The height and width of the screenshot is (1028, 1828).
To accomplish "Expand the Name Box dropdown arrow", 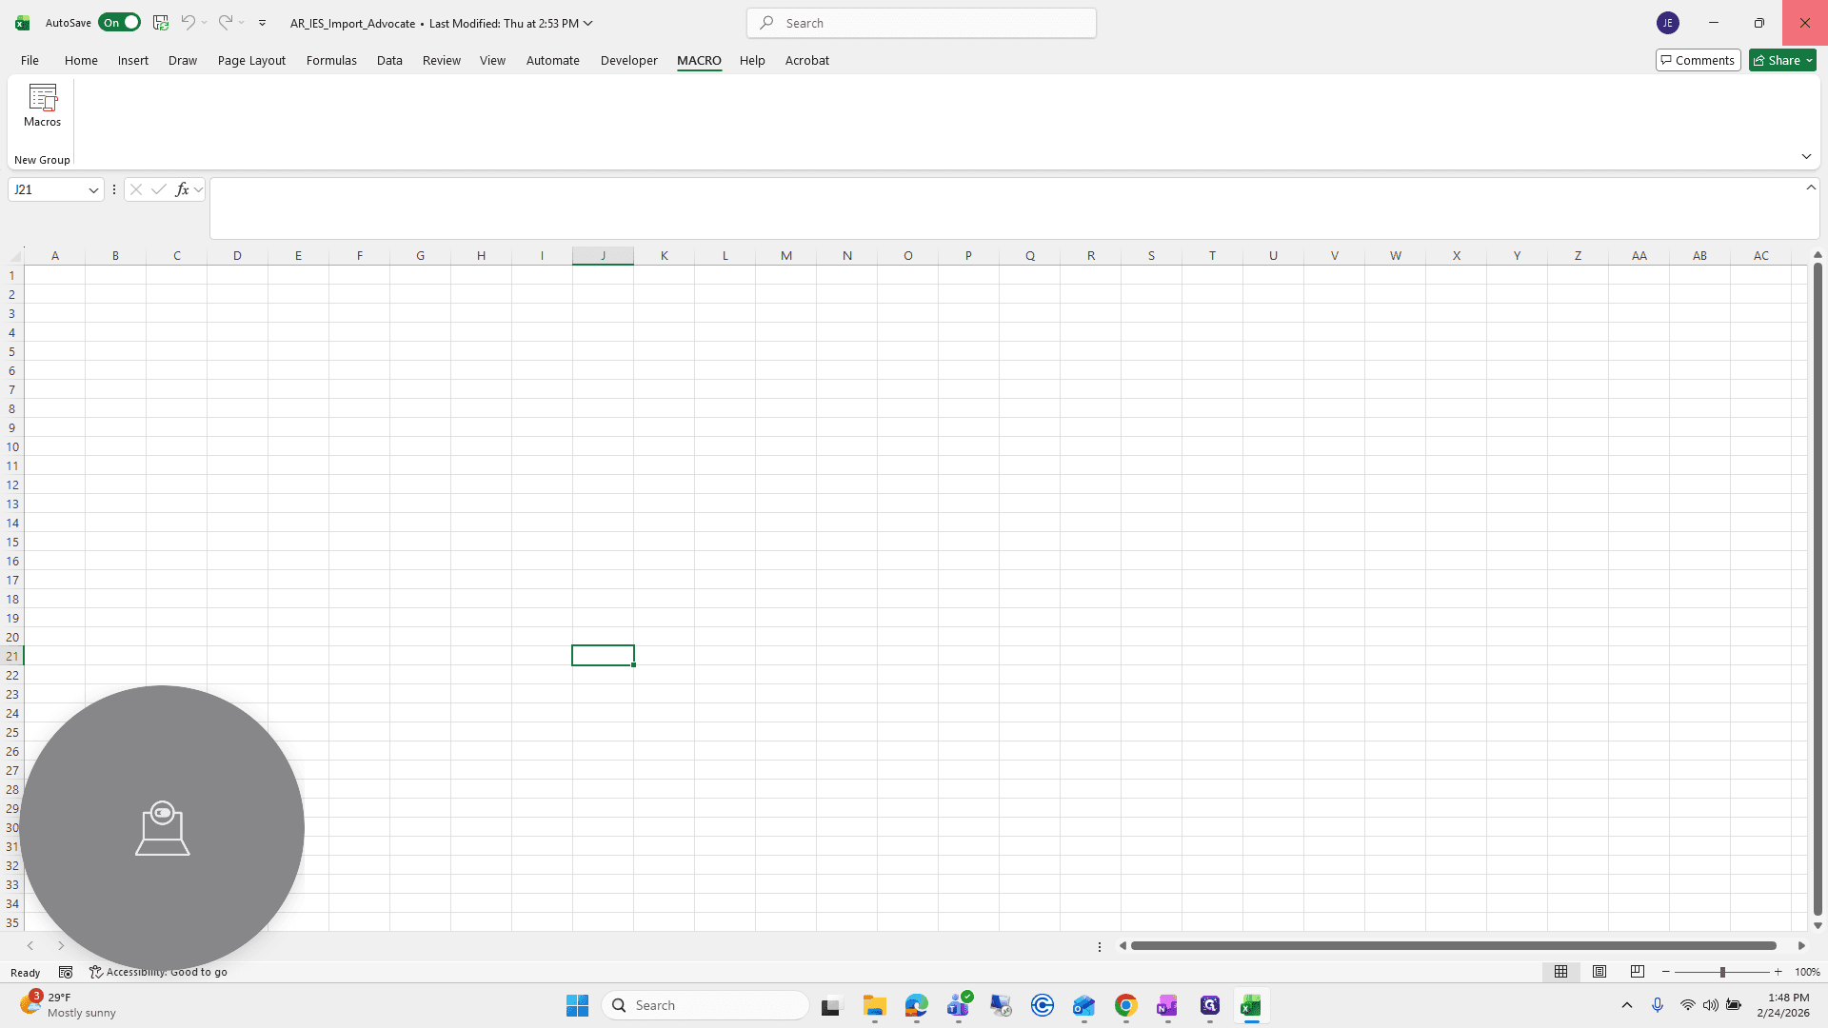I will [93, 189].
